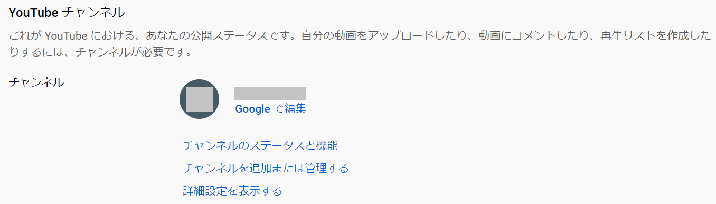The height and width of the screenshot is (204, 716).
Task: Go to add or manage channels
Action: point(266,168)
